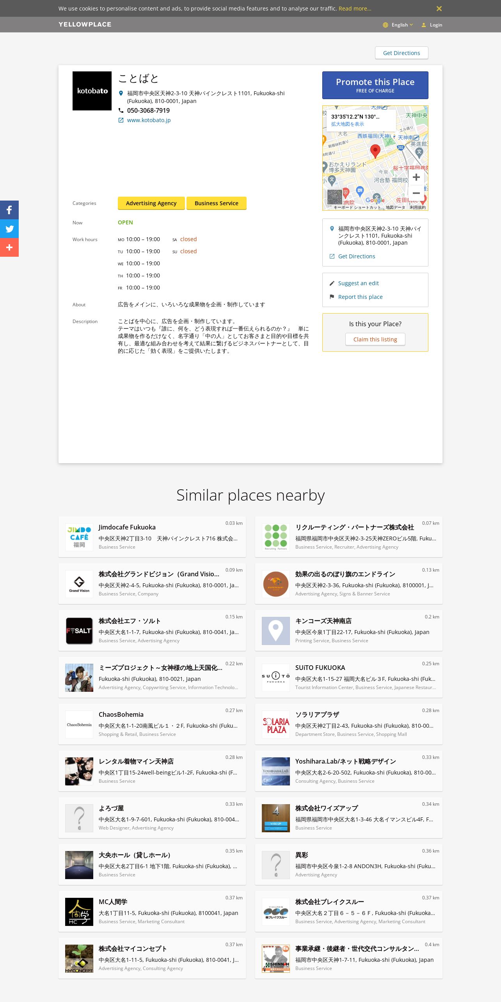Screen dimensions: 501x1002
Task: Click the MC人間学 logo thumbnail
Action: pos(79,912)
